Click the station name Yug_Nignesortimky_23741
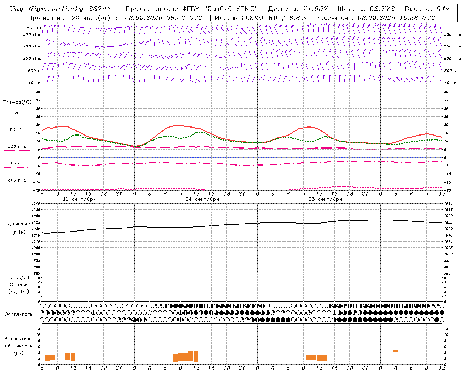Viewport: 463px width, 371px height. click(x=60, y=9)
